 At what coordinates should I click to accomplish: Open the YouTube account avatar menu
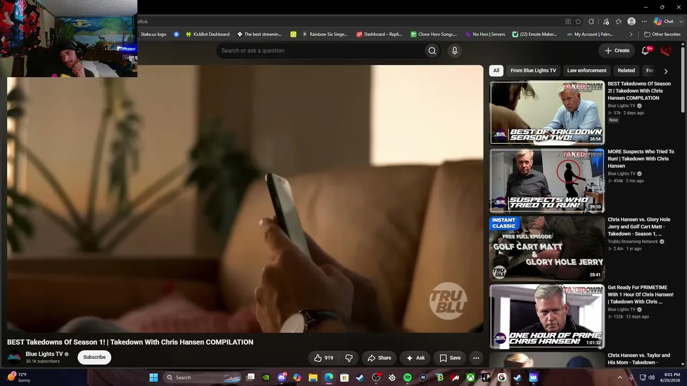click(x=666, y=50)
